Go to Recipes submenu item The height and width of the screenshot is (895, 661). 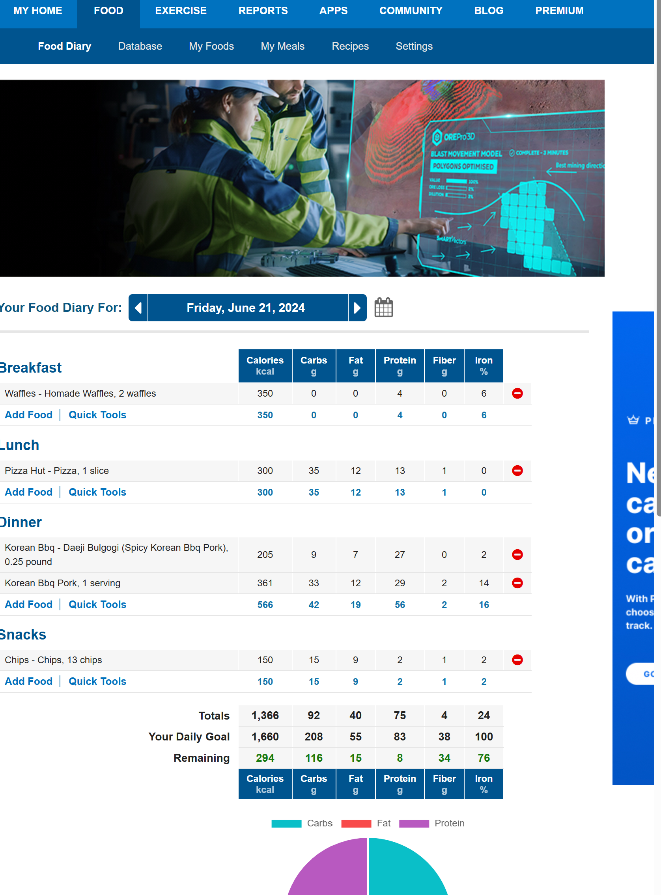(x=350, y=46)
